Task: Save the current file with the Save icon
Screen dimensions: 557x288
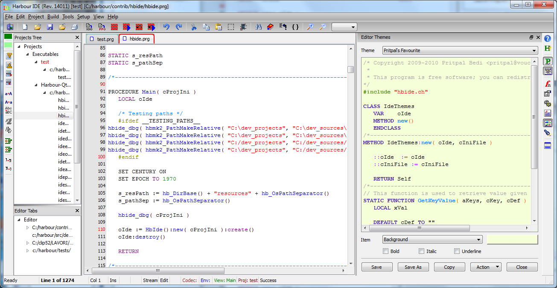Action: click(x=50, y=26)
